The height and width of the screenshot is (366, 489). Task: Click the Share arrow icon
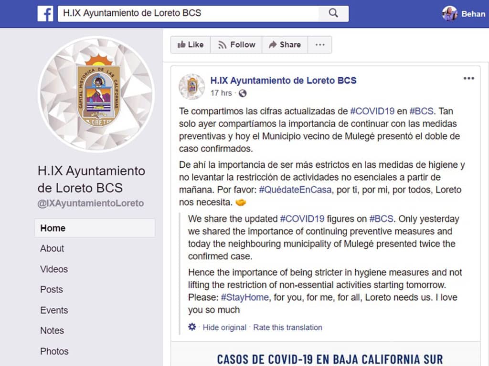pos(272,44)
